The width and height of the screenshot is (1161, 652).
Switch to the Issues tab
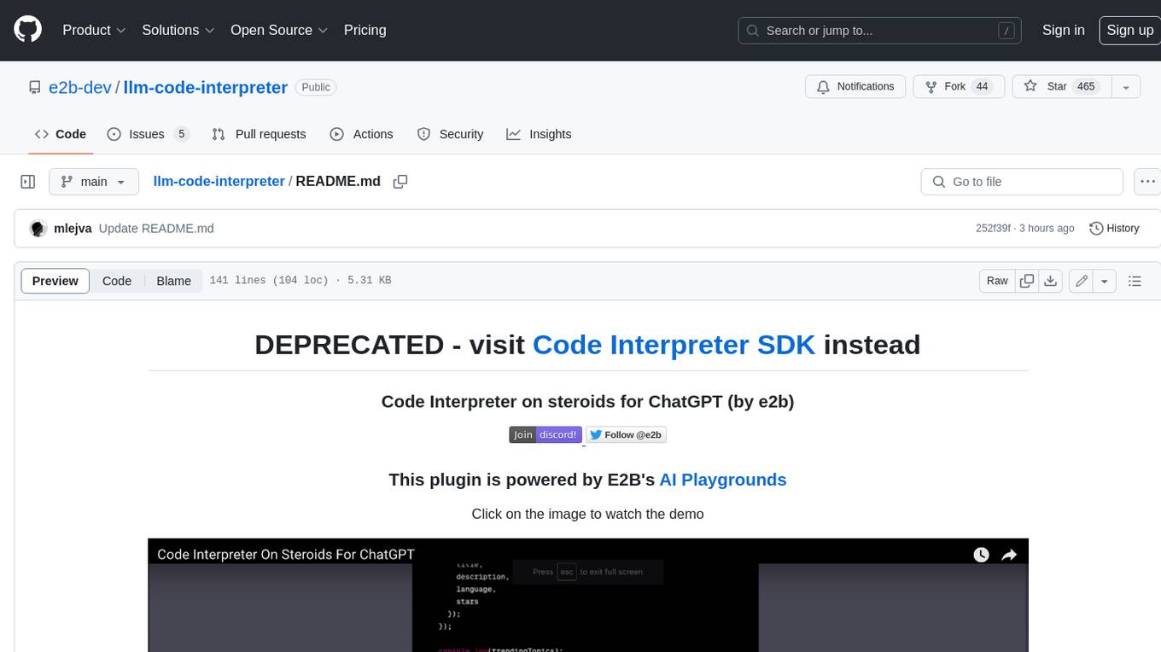147,134
